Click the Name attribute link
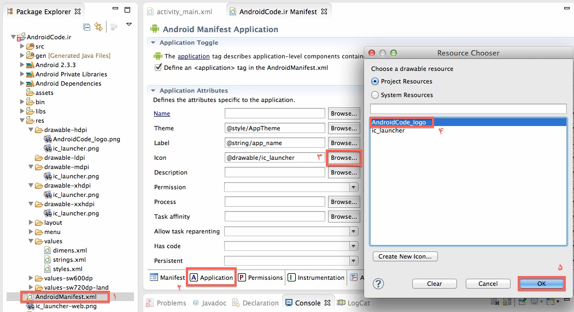 [162, 113]
